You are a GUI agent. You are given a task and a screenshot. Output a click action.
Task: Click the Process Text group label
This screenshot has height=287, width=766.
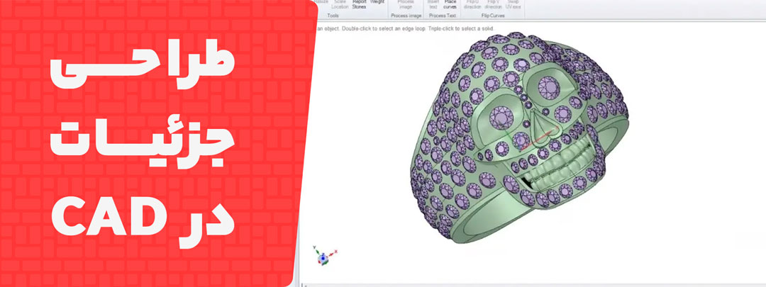pyautogui.click(x=442, y=15)
